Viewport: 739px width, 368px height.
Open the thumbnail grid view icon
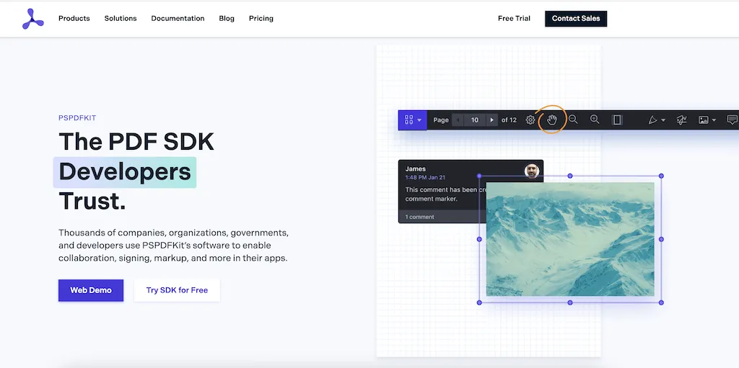[x=408, y=120]
